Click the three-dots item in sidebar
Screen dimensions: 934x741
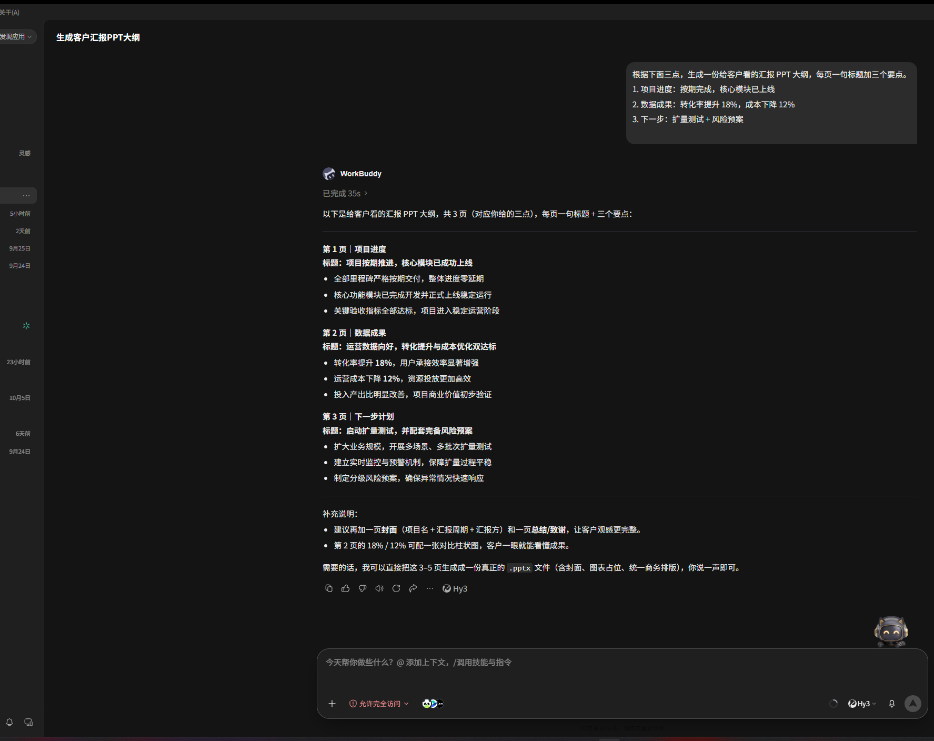pyautogui.click(x=26, y=196)
